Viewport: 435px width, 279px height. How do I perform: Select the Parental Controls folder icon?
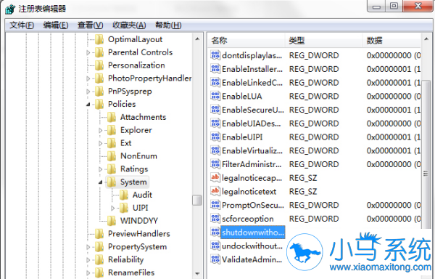[99, 52]
